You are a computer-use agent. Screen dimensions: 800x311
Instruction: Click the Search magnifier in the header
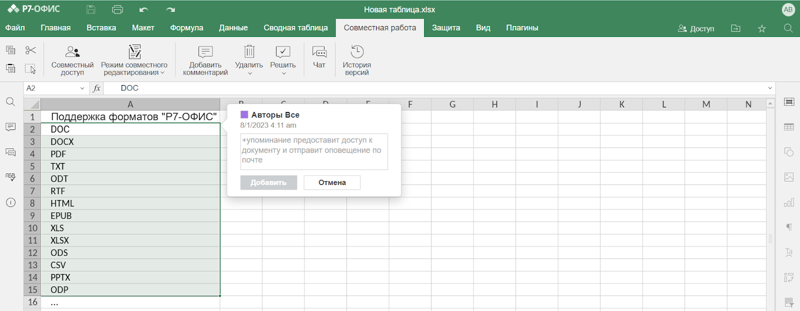[x=788, y=28]
